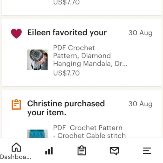The width and height of the screenshot is (163, 163).
Task: Open 'Christine purchased your item' notification
Action: point(66,108)
